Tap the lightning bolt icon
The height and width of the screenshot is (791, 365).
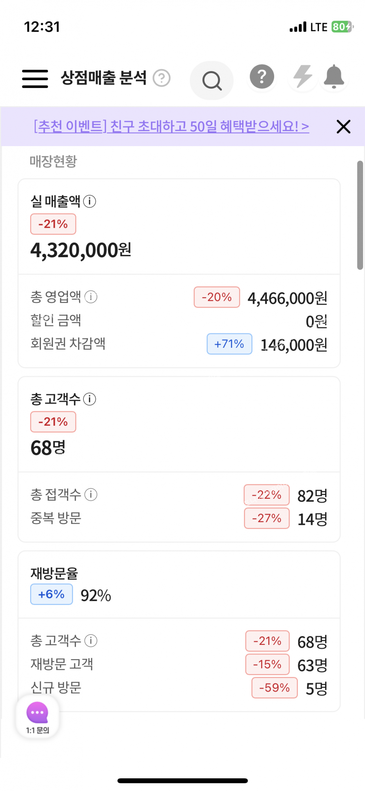[x=303, y=77]
